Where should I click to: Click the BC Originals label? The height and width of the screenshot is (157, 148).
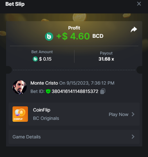(x=46, y=118)
